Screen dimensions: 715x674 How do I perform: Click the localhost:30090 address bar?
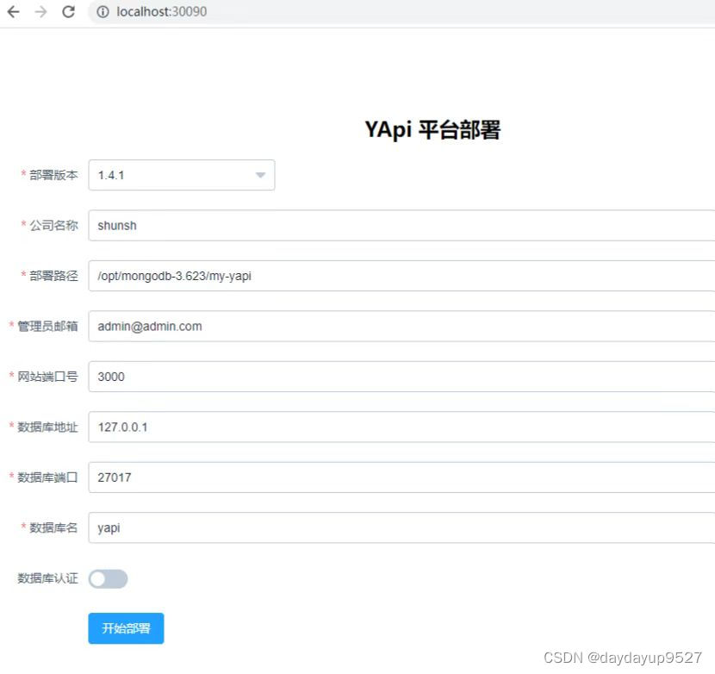point(401,11)
